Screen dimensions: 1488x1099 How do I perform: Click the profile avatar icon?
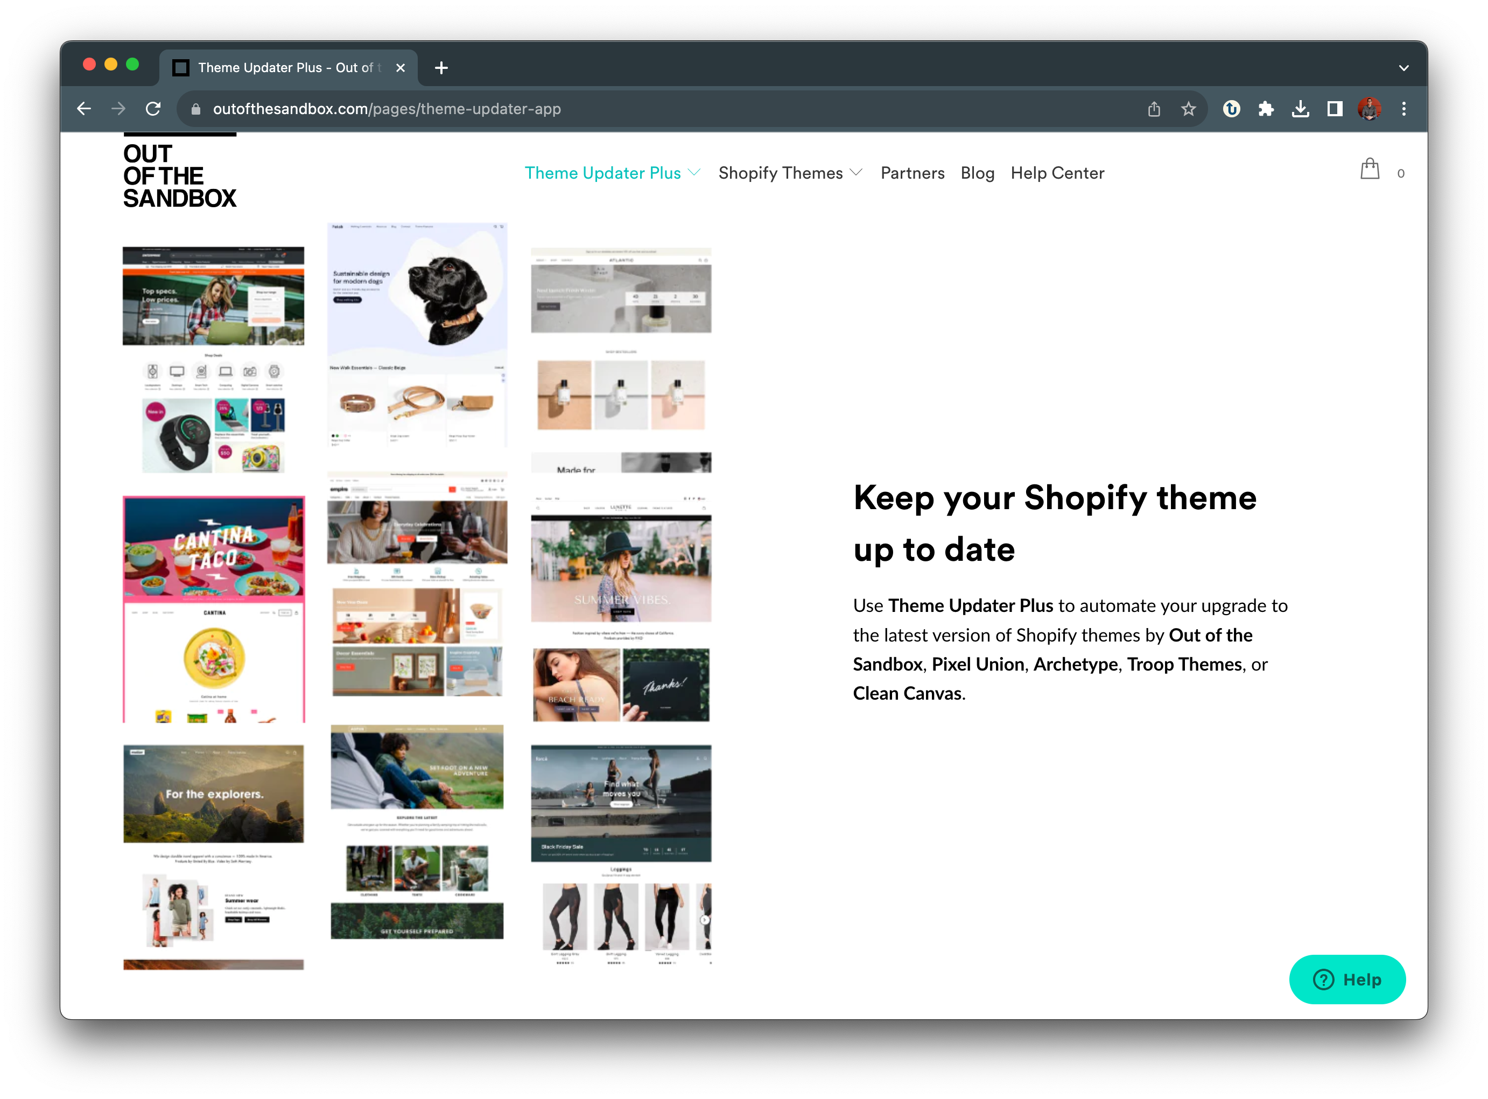1370,108
